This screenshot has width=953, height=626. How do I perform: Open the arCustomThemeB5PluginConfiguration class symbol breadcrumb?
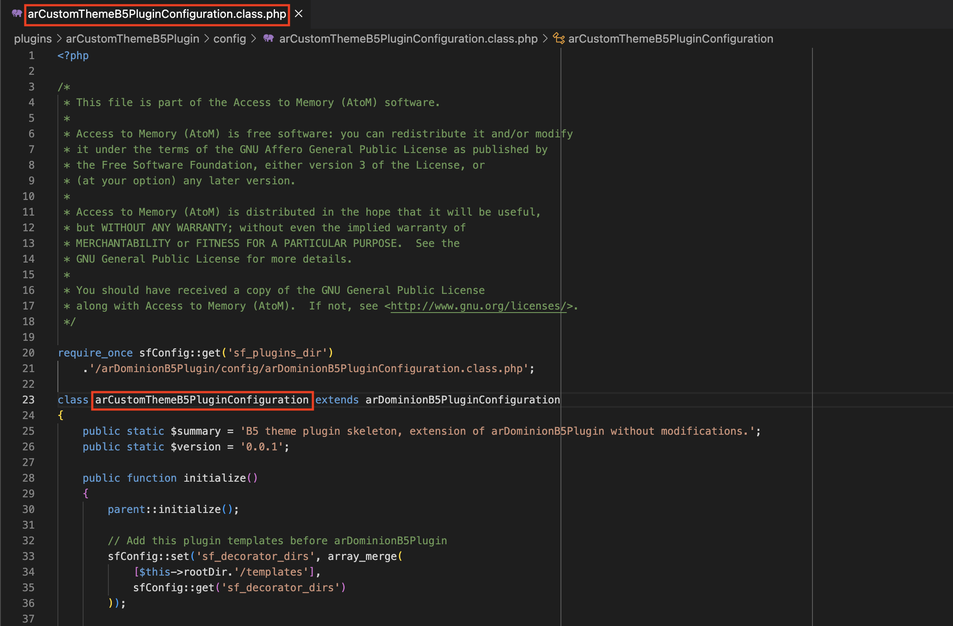point(670,39)
